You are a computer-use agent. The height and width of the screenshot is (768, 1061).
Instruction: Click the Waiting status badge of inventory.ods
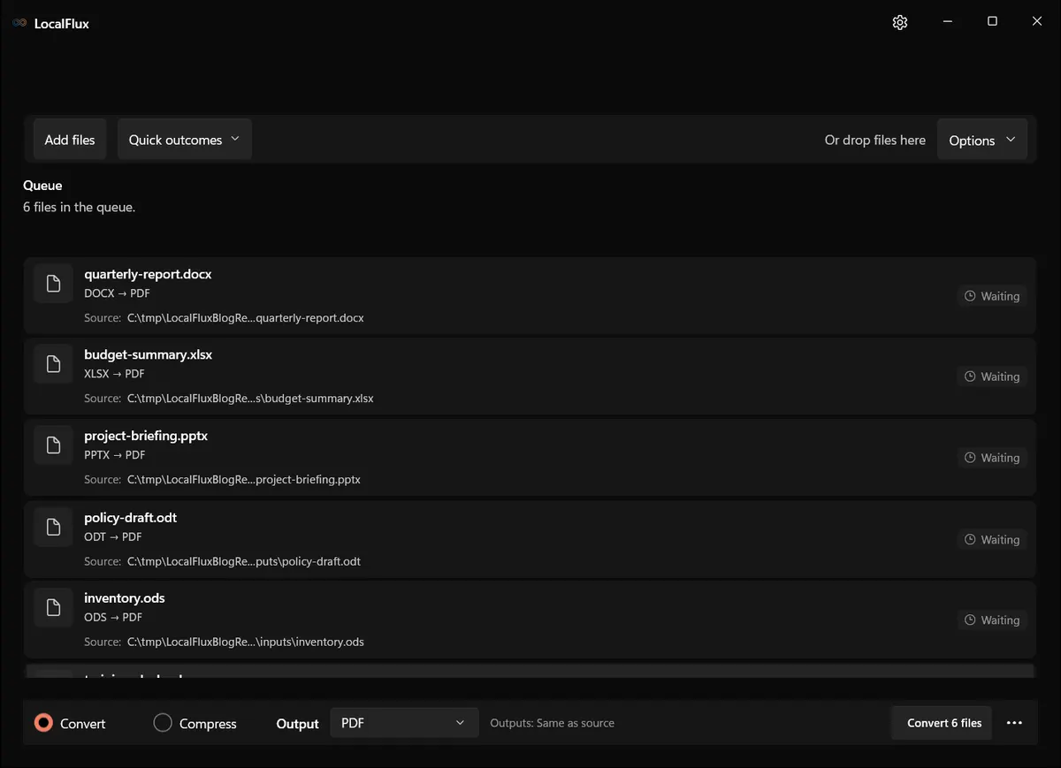tap(992, 620)
